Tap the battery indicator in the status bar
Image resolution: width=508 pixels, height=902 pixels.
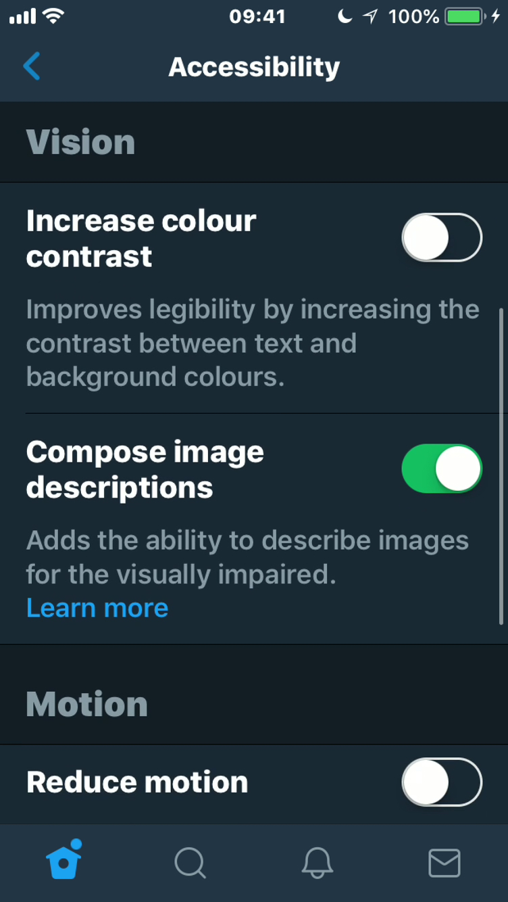point(462,18)
